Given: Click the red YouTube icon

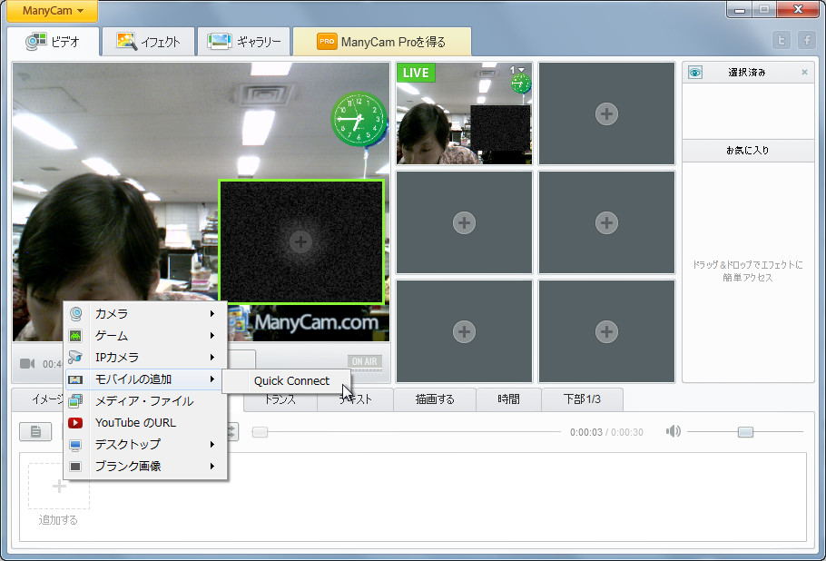Looking at the screenshot, I should (76, 422).
